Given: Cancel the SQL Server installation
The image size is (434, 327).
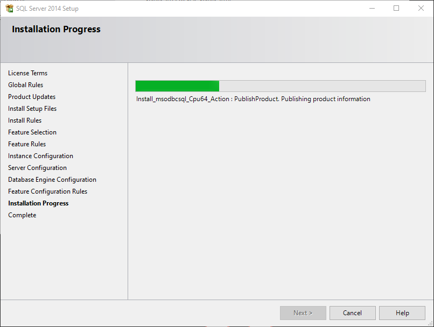Looking at the screenshot, I should pos(352,313).
